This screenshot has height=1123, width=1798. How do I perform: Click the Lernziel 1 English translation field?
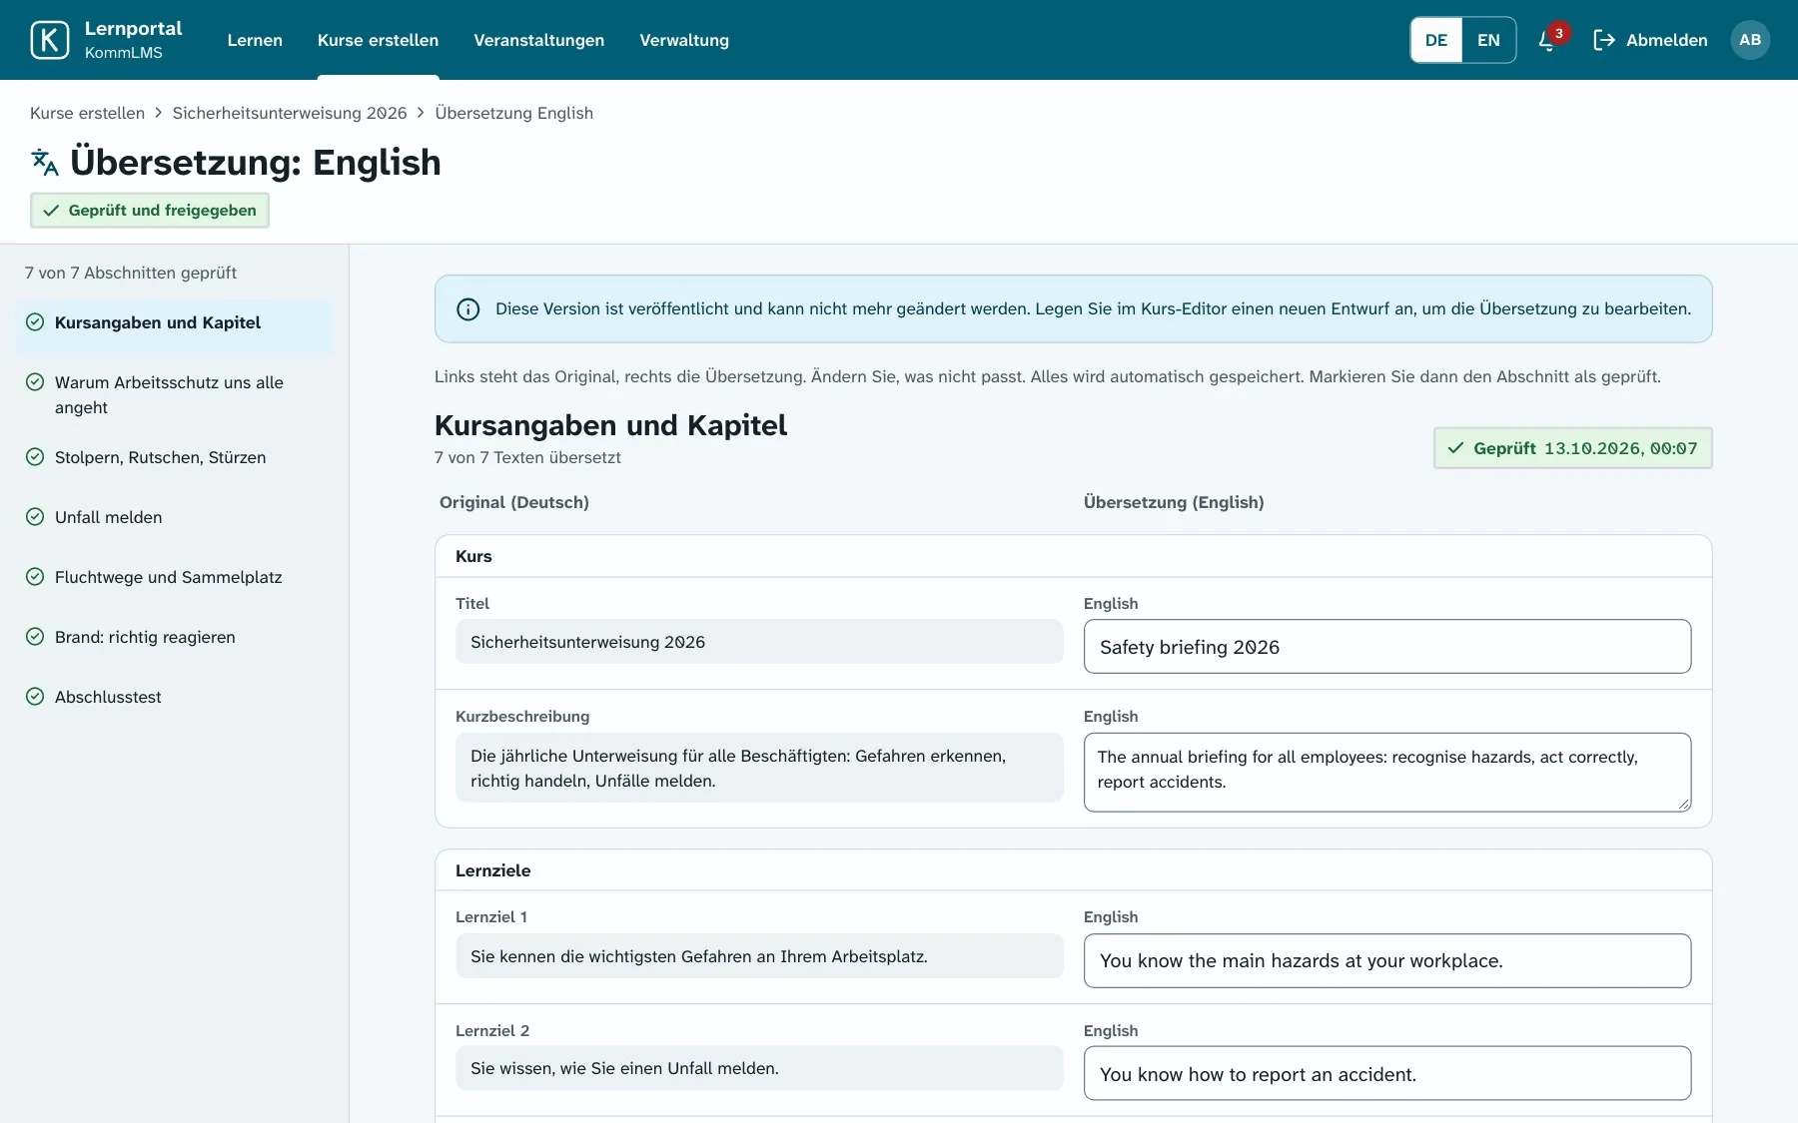tap(1386, 960)
